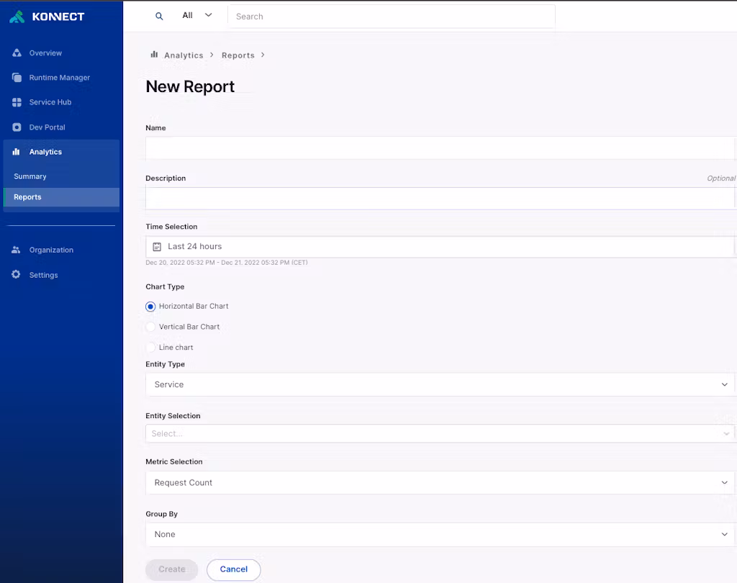Image resolution: width=737 pixels, height=583 pixels.
Task: Click the Dev Portal sidebar icon
Action: coord(17,127)
